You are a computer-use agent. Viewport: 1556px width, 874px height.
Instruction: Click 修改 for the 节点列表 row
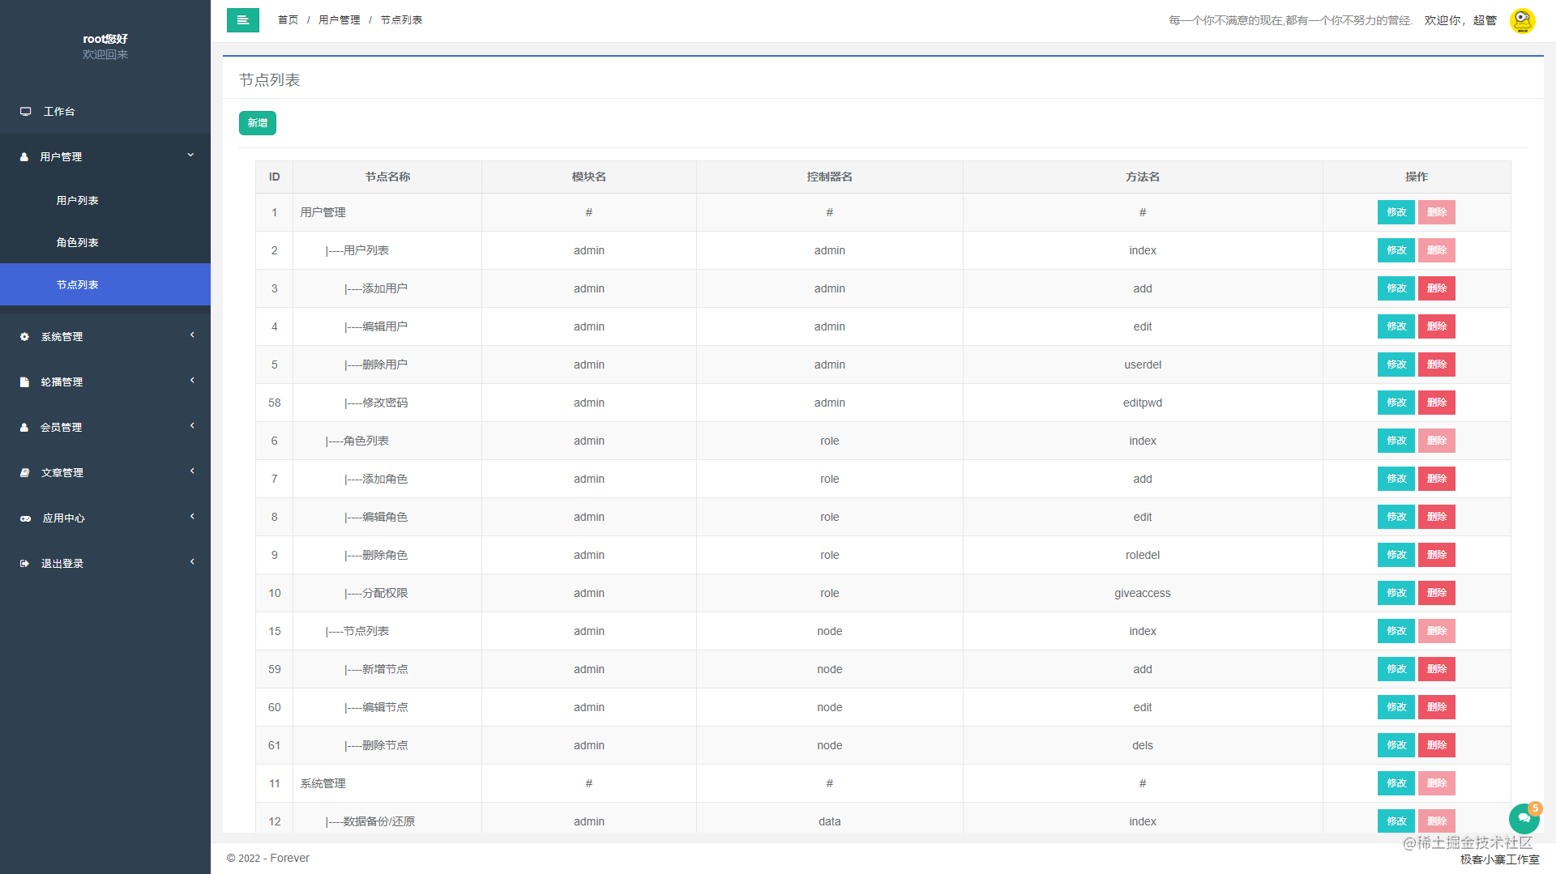1396,631
